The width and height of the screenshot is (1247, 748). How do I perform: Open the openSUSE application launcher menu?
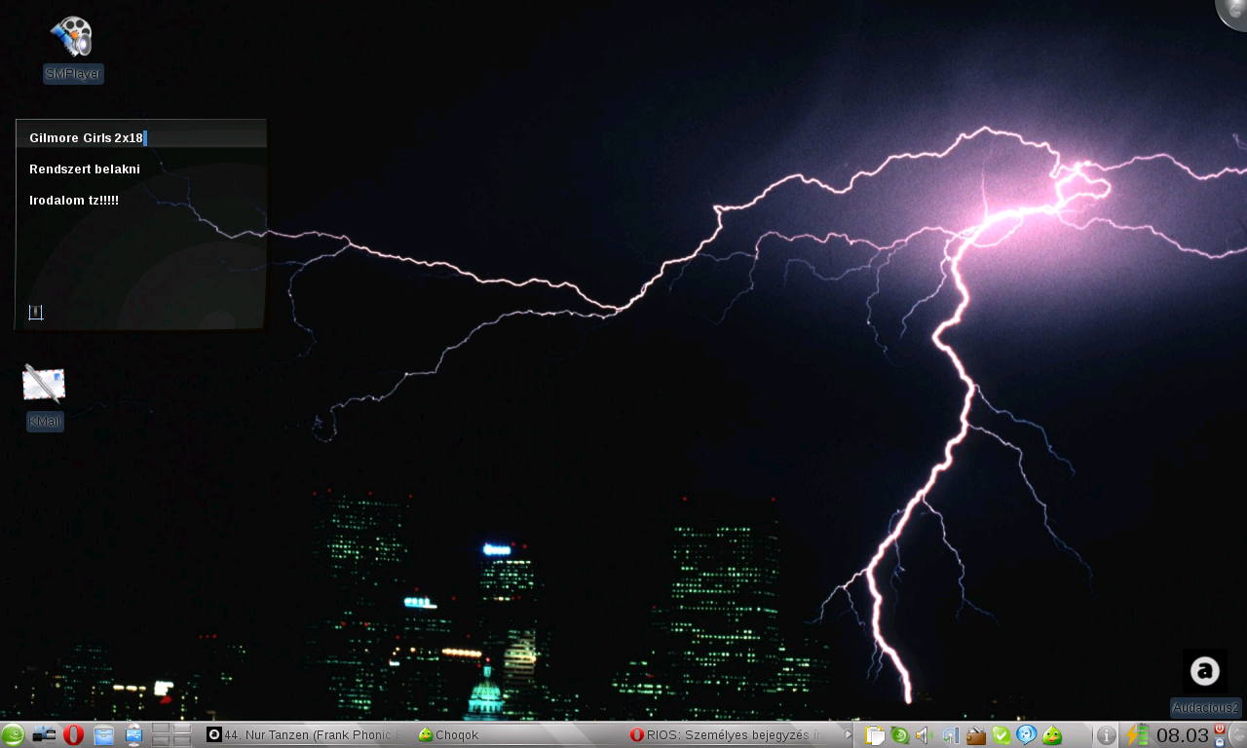13,735
